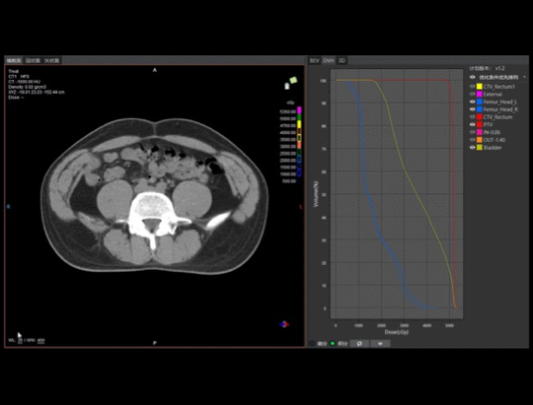Click the red PTV color swatch

[480, 124]
